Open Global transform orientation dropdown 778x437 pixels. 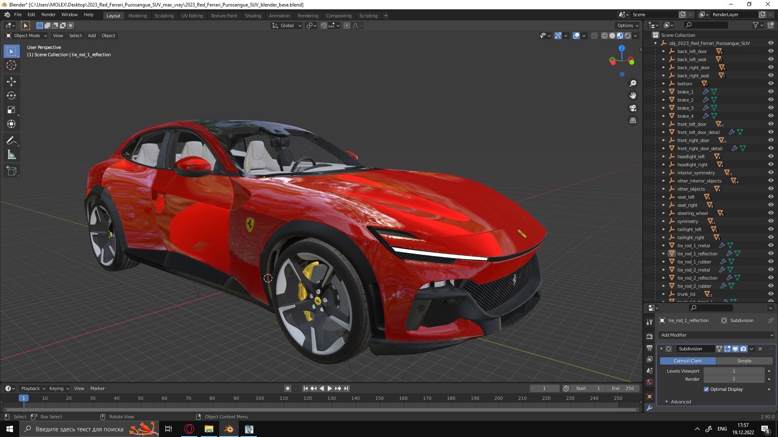(286, 25)
